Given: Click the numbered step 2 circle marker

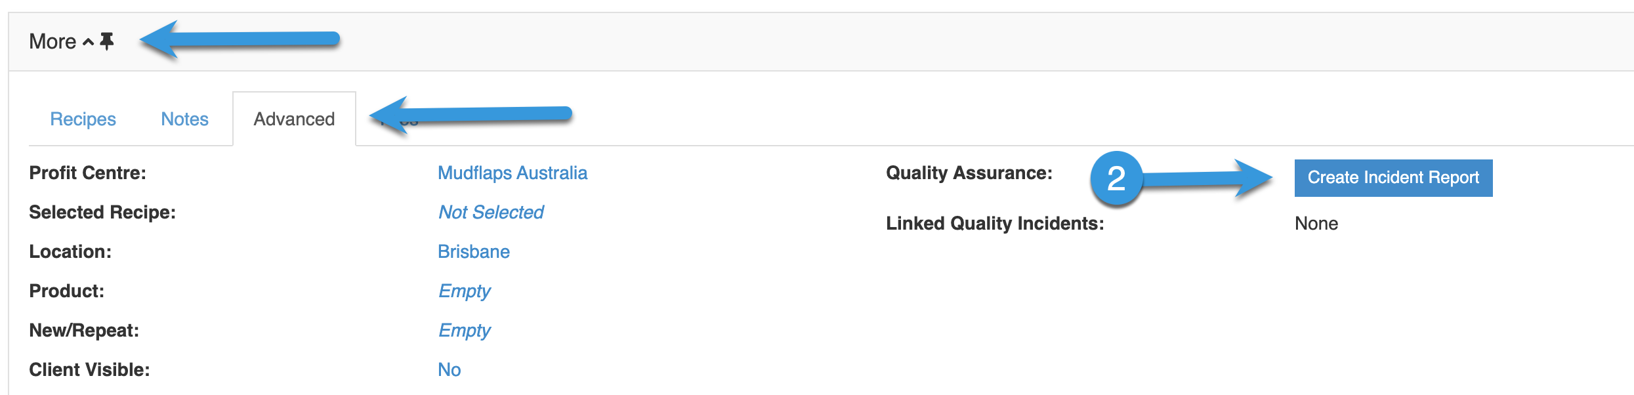Looking at the screenshot, I should (1116, 178).
